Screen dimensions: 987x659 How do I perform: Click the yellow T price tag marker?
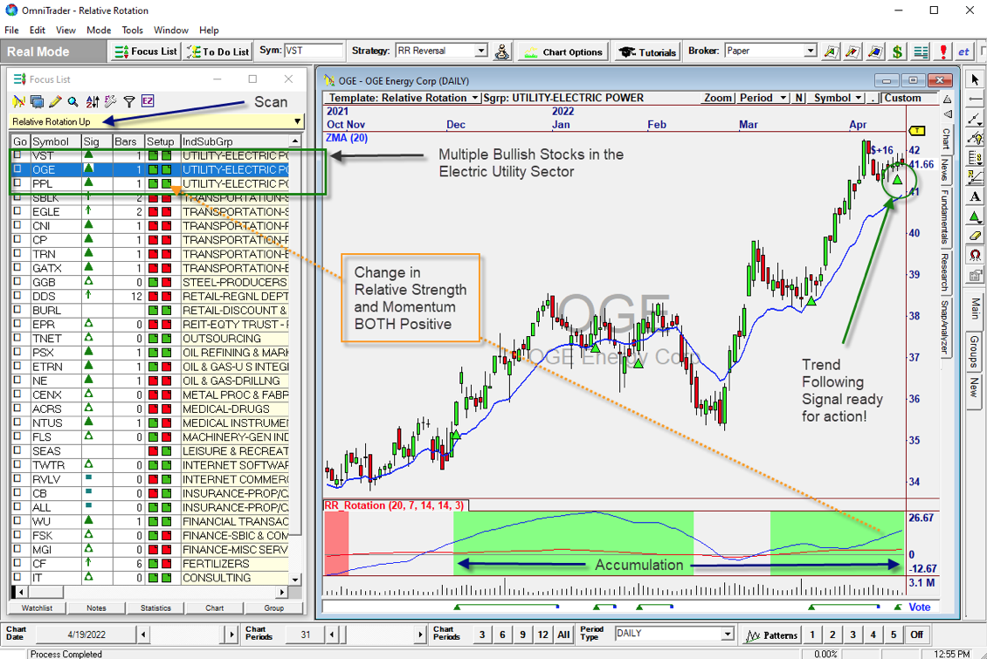click(918, 131)
